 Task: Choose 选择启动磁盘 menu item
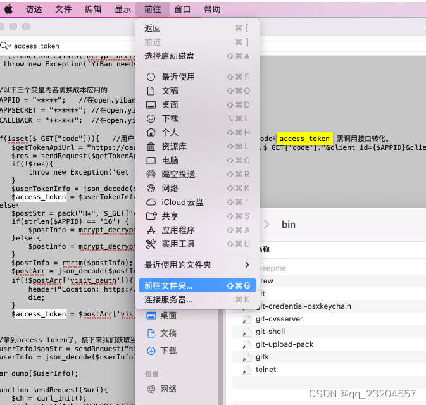[197, 56]
